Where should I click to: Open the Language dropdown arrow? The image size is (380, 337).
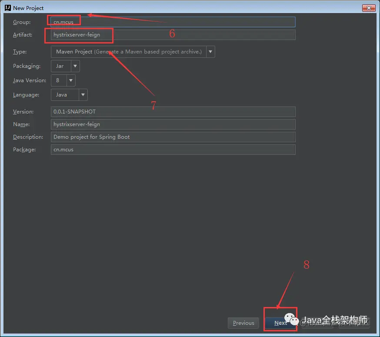83,95
